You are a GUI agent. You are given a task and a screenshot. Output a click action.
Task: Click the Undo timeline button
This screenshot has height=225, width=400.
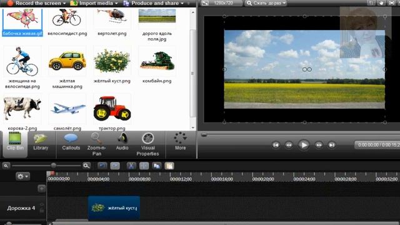(x=102, y=166)
